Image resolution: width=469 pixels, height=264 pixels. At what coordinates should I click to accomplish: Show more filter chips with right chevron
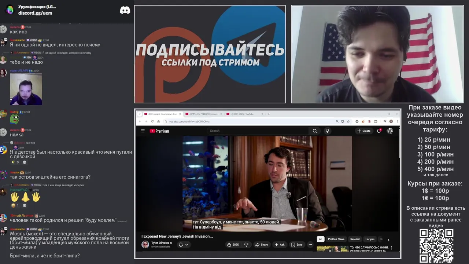(388, 240)
